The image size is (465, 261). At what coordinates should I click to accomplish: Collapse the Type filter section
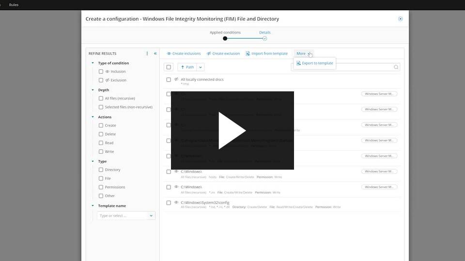93,161
